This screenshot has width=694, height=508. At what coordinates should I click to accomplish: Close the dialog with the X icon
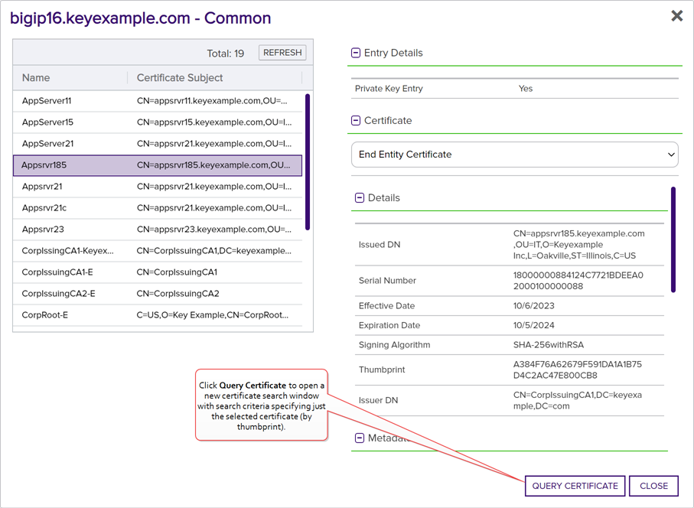(x=676, y=16)
